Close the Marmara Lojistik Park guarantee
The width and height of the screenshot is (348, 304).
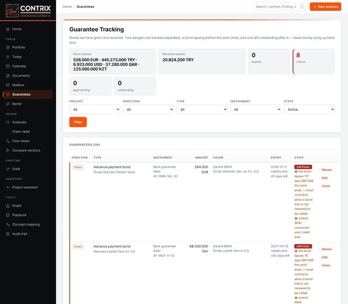tap(326, 265)
